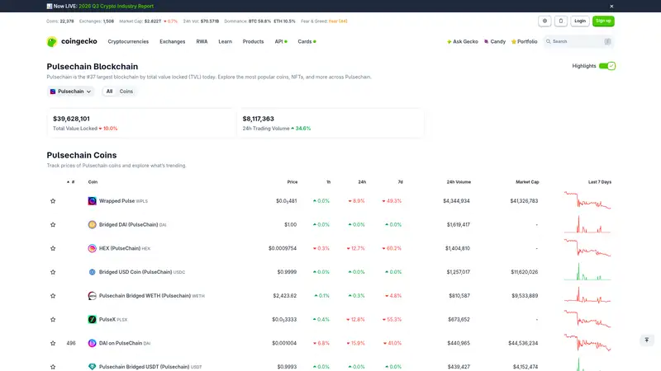
Task: Click Pulsechain Bridged WETH icon
Action: pos(92,296)
